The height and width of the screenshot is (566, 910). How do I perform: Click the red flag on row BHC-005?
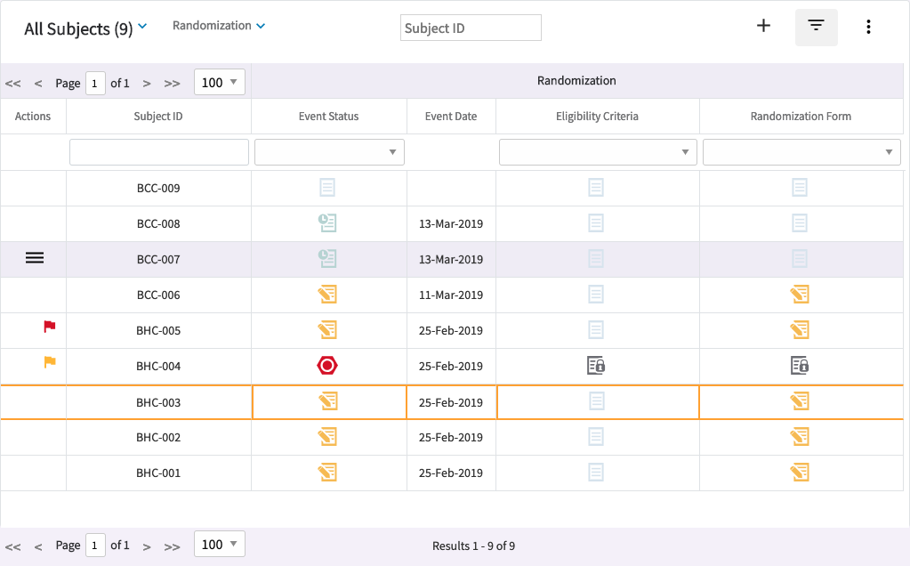[50, 327]
